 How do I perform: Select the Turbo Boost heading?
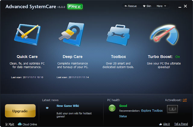(x=160, y=57)
